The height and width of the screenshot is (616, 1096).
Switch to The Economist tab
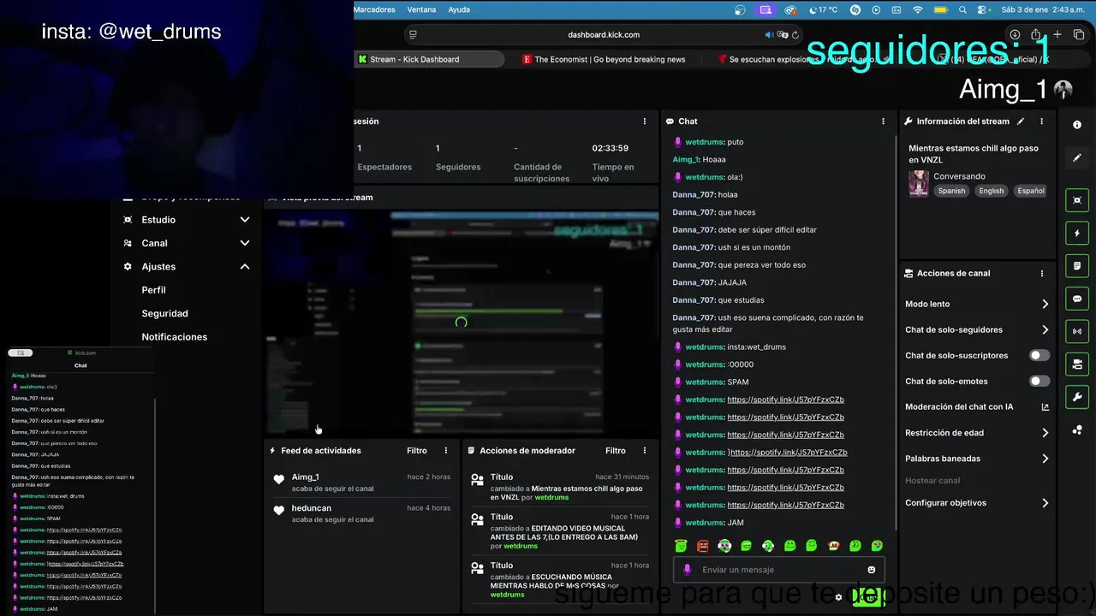[x=605, y=60]
